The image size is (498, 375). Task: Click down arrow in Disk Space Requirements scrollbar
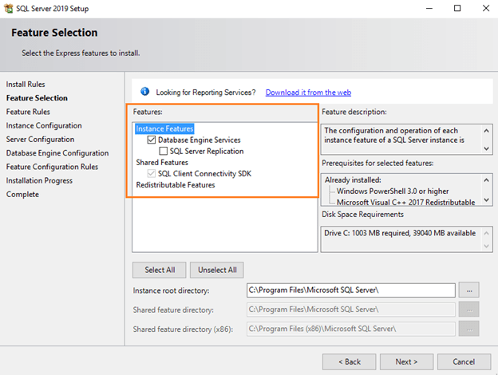[x=486, y=246]
